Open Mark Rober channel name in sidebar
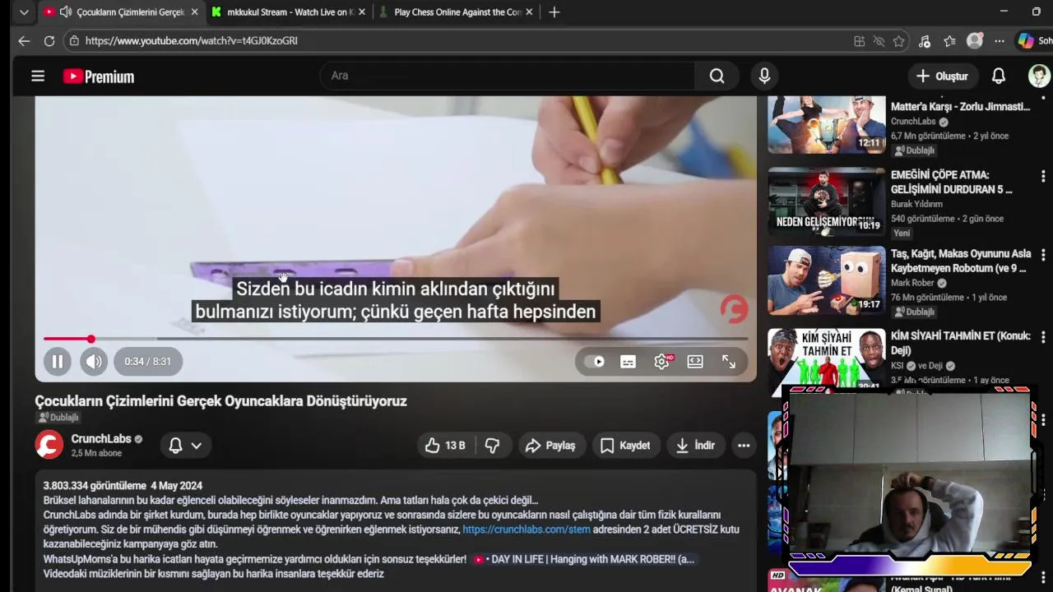This screenshot has width=1053, height=592. (x=912, y=283)
